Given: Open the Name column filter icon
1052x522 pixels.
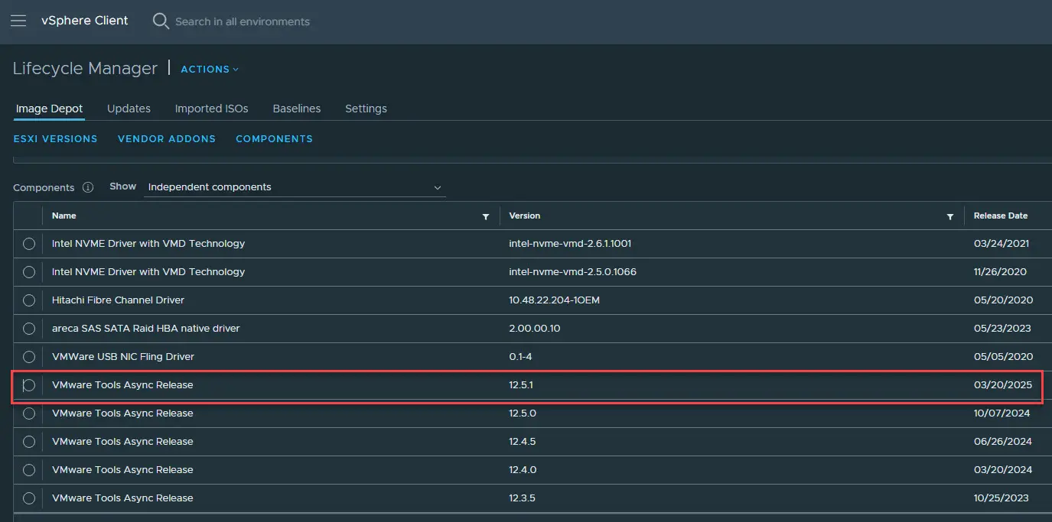Looking at the screenshot, I should point(485,216).
